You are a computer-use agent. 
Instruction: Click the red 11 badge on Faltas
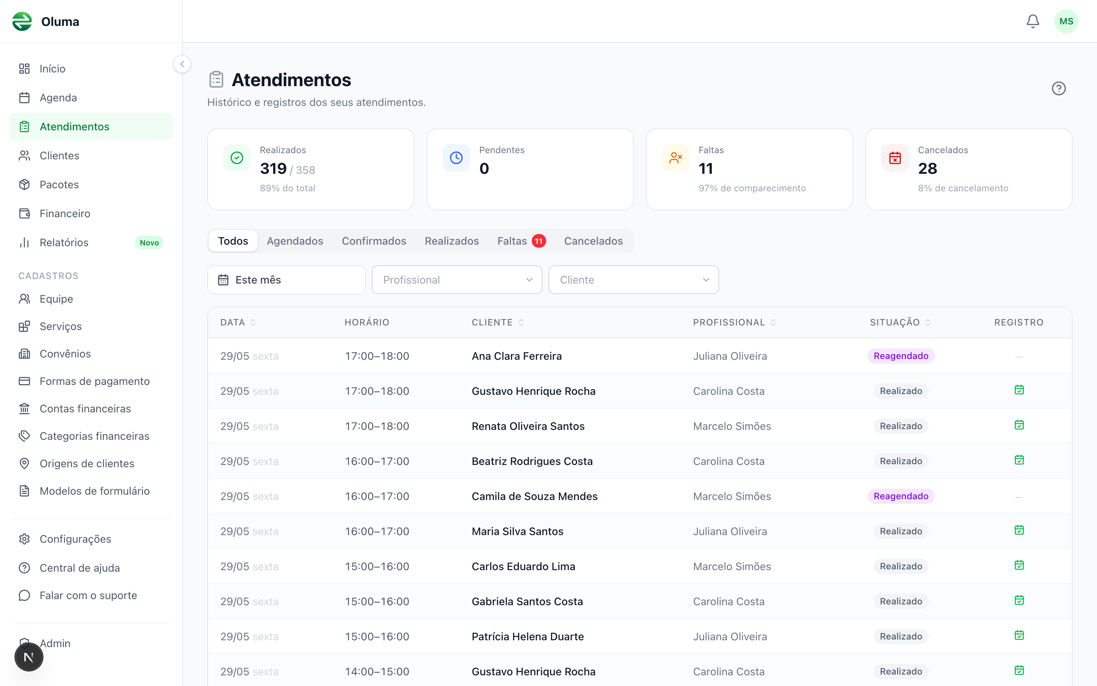tap(539, 241)
